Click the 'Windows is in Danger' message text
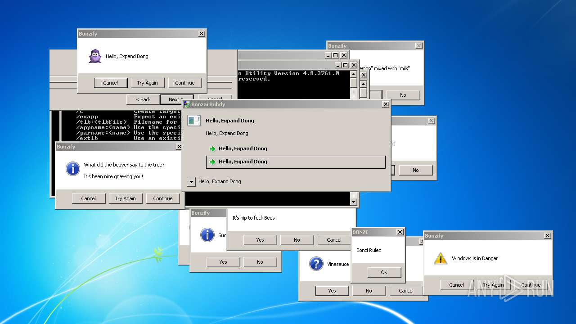 click(475, 258)
